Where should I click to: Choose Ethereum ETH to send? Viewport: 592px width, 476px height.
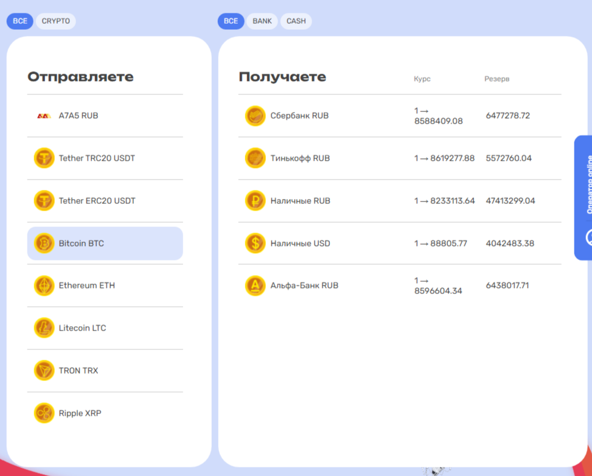pos(105,285)
